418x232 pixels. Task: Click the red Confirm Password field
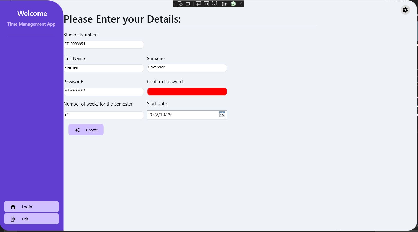(x=187, y=91)
